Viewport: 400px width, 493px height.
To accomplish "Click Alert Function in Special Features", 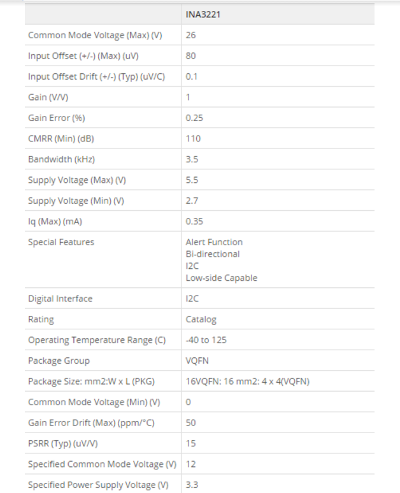I will (214, 242).
